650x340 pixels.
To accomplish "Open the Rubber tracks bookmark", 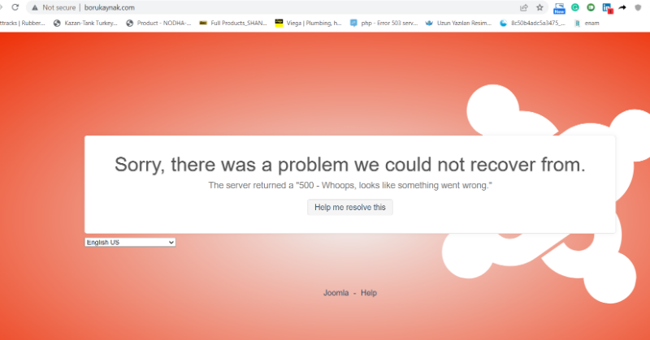I will click(23, 24).
